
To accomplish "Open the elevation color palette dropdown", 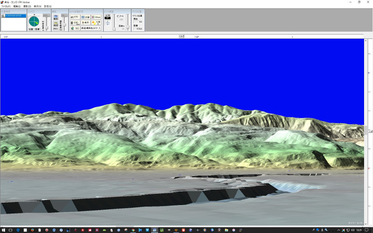I will pyautogui.click(x=91, y=28).
